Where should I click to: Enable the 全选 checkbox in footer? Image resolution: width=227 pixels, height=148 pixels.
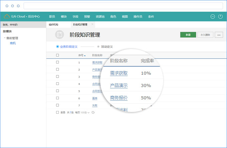click(57, 113)
